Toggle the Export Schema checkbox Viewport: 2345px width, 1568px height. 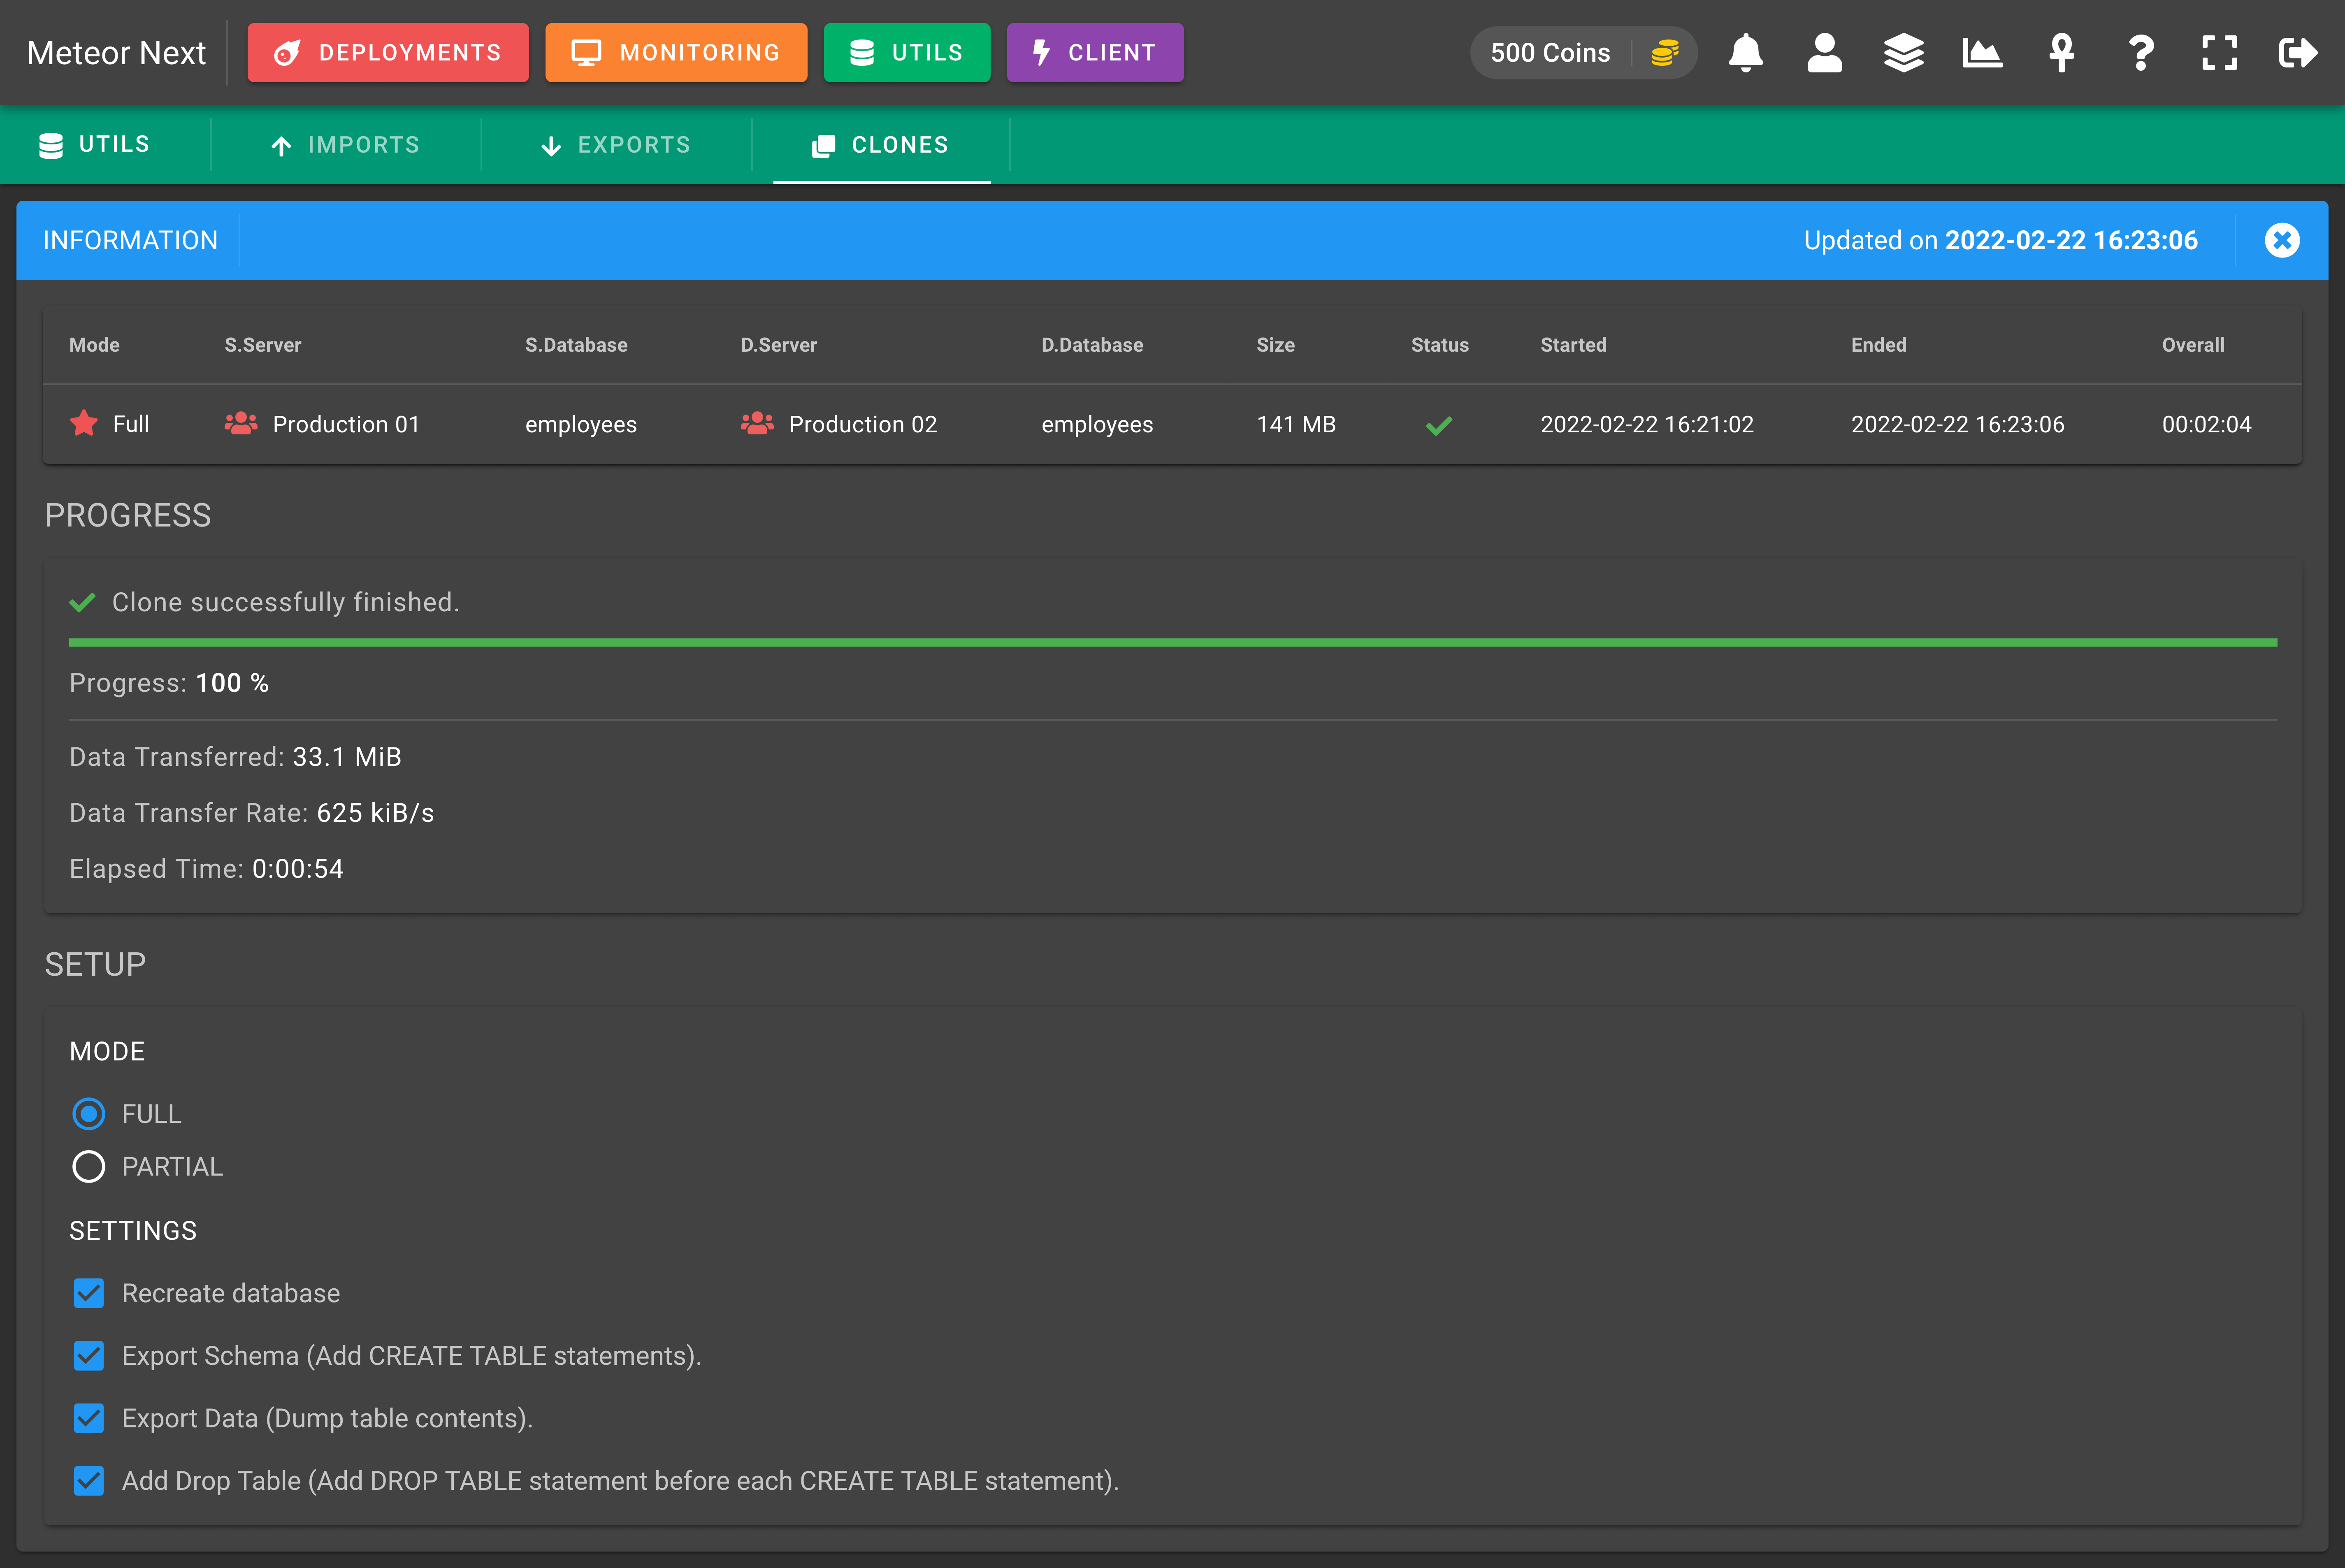point(89,1356)
